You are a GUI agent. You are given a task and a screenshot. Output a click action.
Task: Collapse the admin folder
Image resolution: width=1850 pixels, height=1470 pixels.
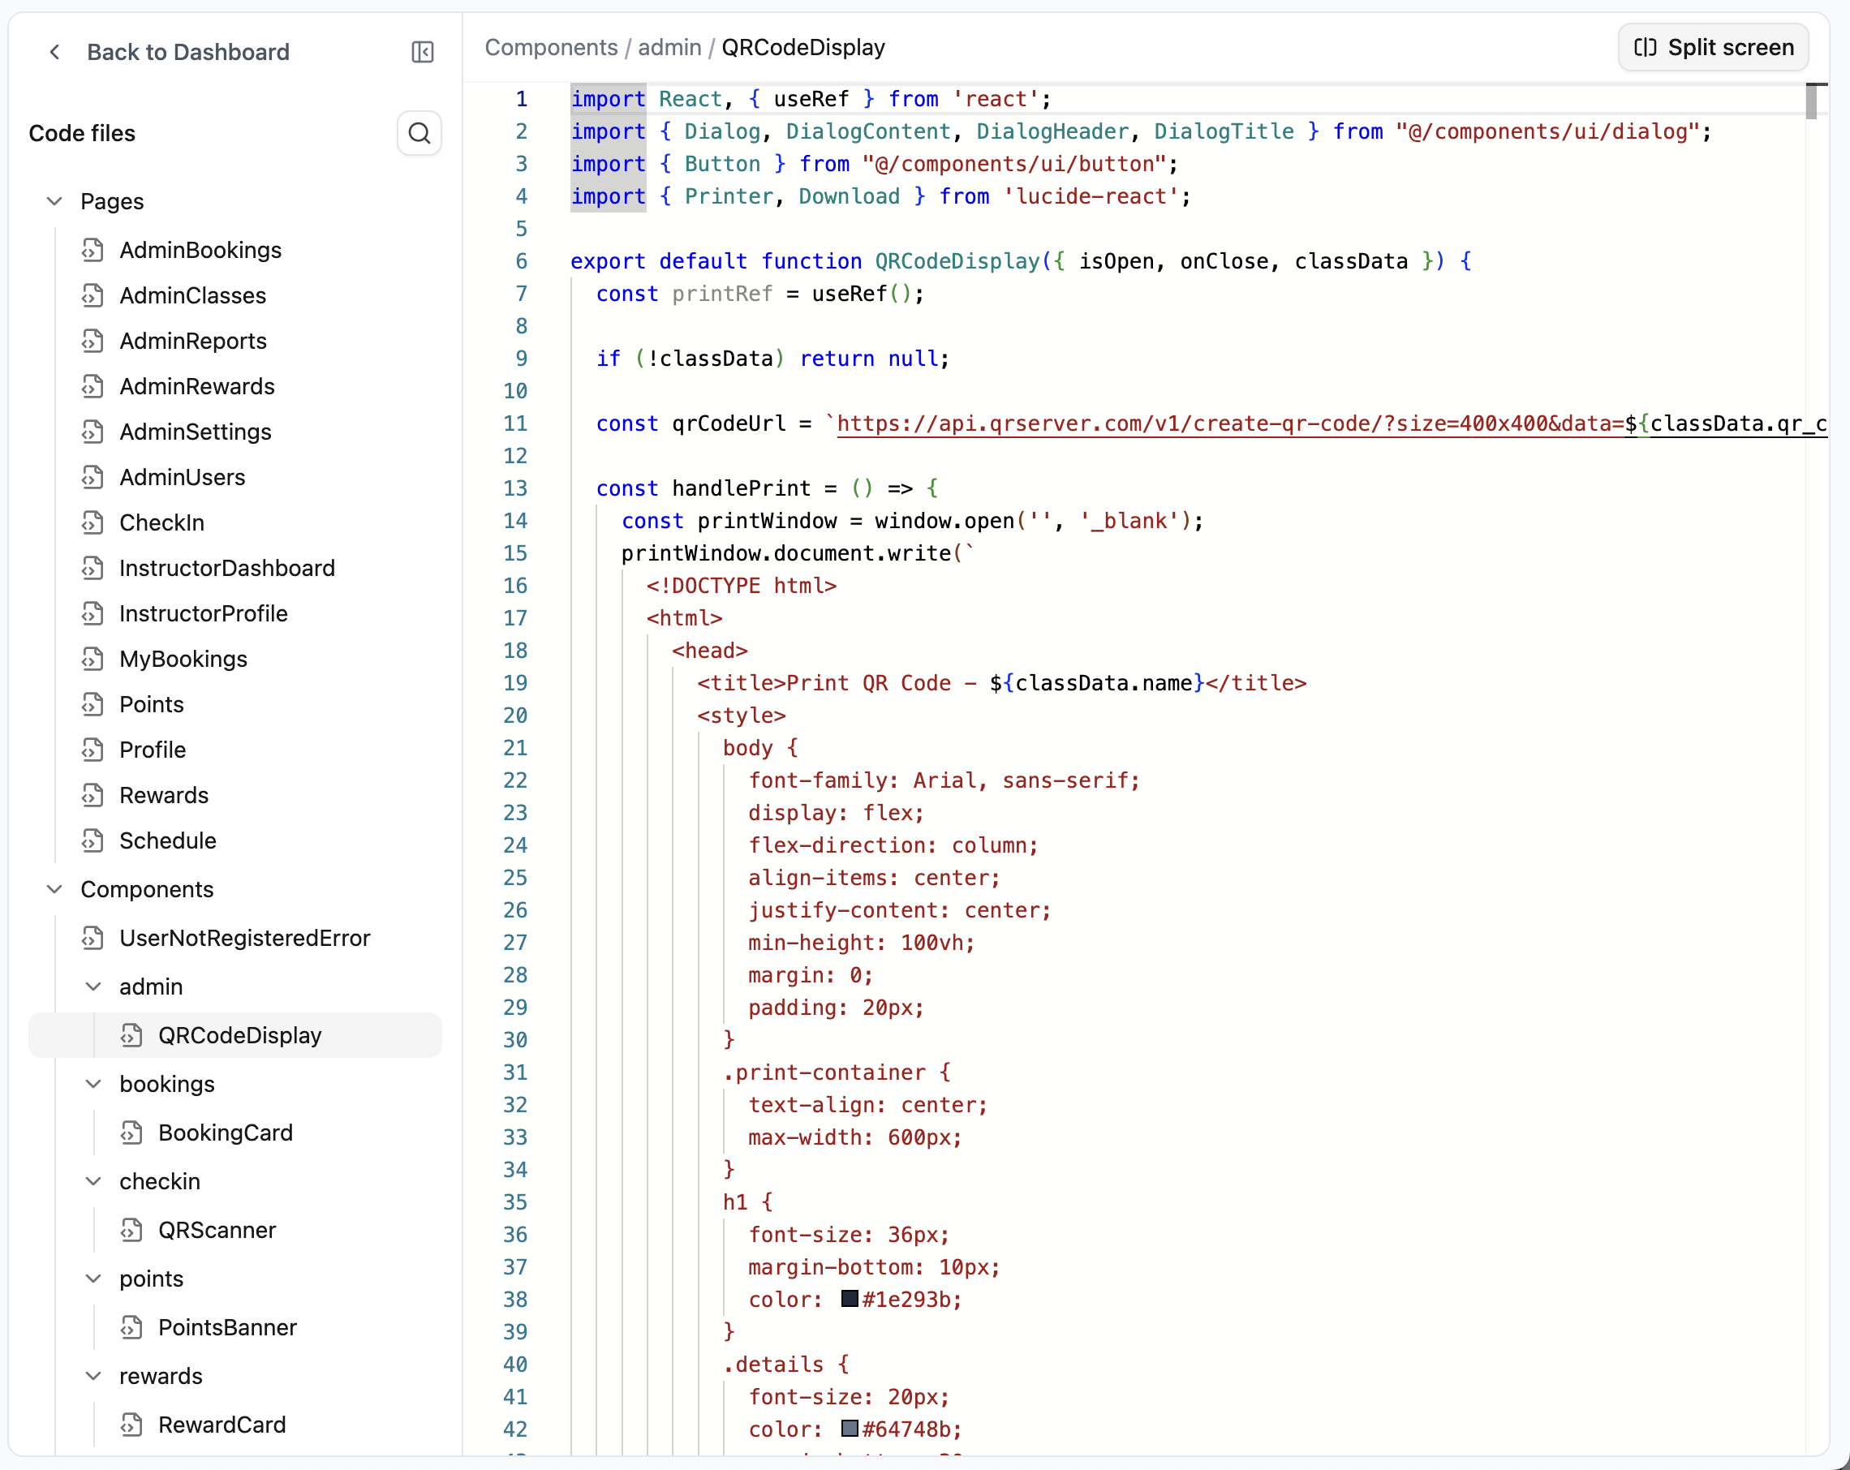tap(94, 986)
